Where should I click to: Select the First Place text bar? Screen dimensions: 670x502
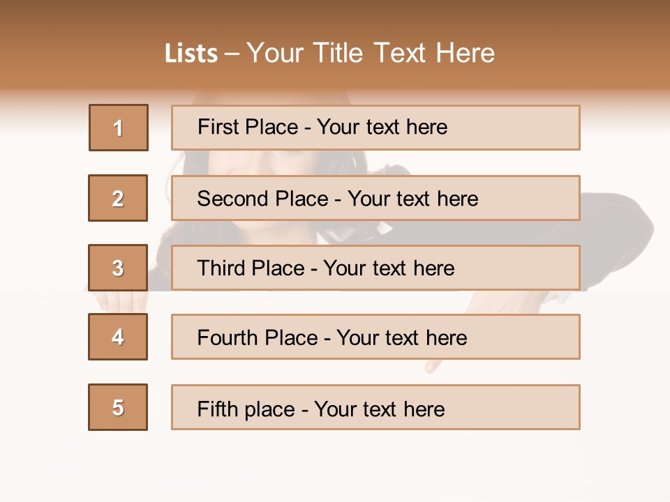coord(375,128)
